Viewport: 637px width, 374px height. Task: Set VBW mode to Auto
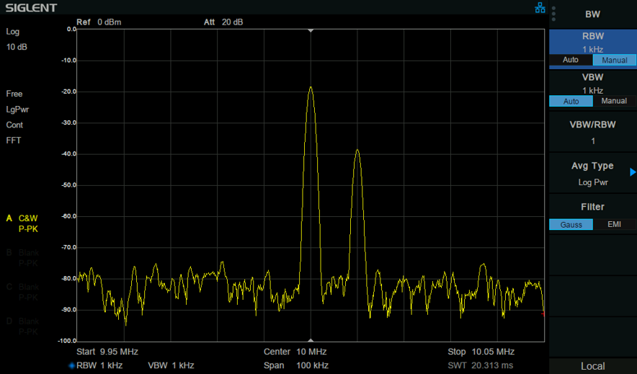[x=571, y=101]
